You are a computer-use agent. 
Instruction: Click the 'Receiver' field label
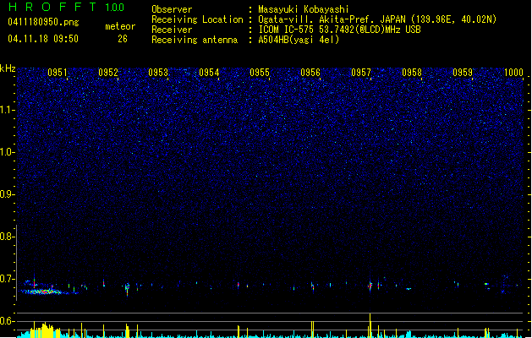(x=172, y=30)
